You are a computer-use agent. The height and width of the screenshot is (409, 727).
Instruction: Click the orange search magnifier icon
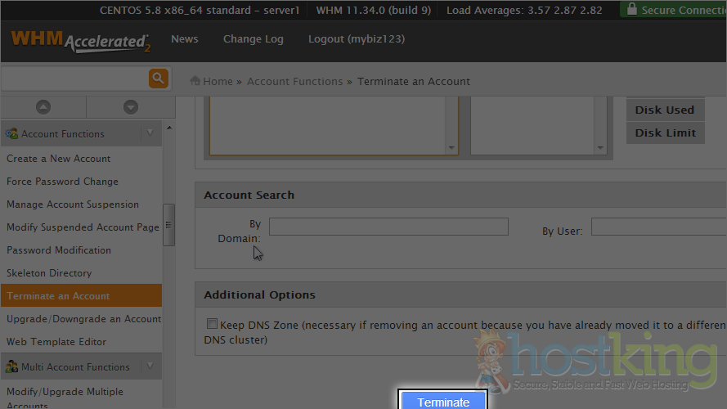(x=158, y=79)
